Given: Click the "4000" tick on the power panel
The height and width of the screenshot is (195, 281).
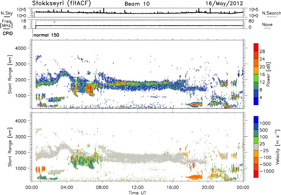Looking at the screenshot, I should click(x=20, y=48).
